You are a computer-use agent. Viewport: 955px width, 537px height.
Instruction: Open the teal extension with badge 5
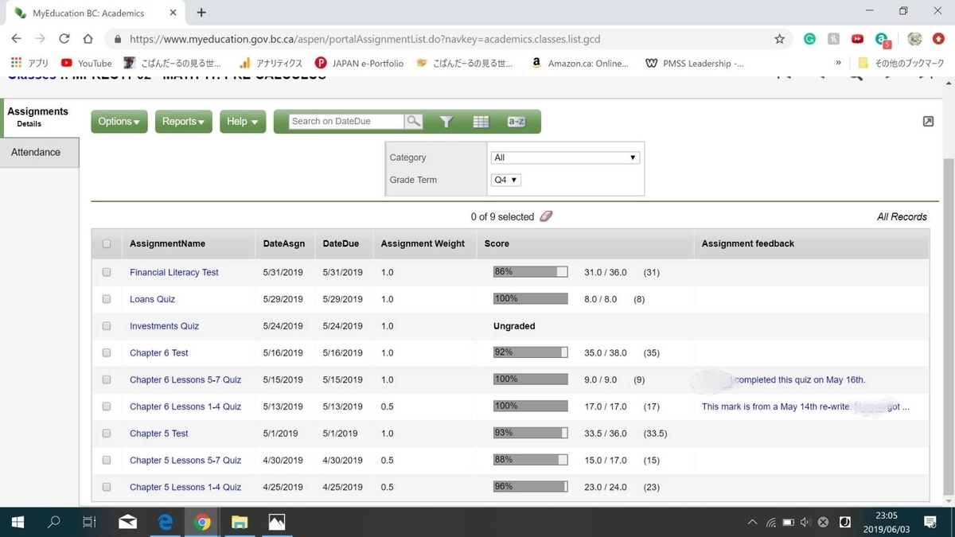click(x=882, y=39)
